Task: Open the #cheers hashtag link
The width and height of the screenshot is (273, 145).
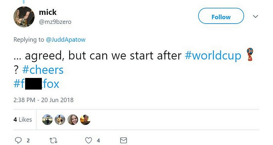Action: [43, 70]
